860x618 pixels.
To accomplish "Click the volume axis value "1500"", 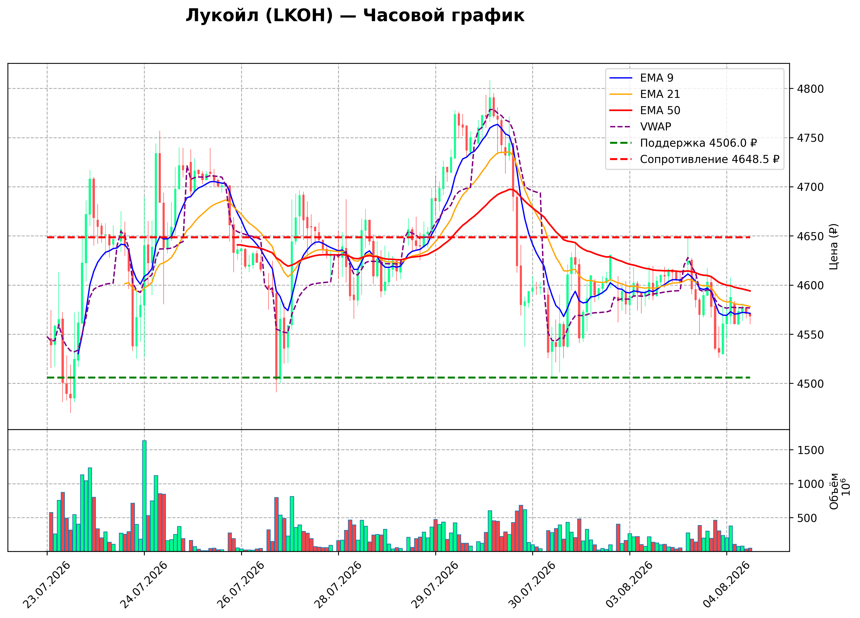I will pyautogui.click(x=810, y=450).
